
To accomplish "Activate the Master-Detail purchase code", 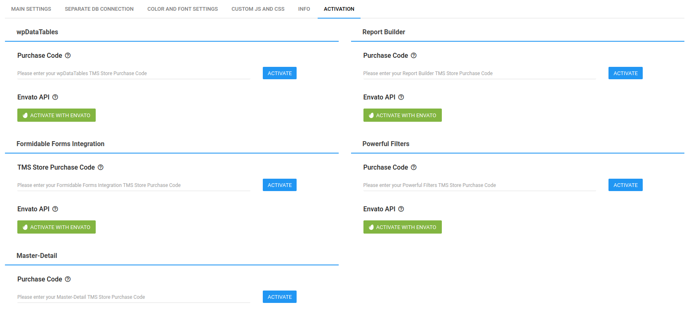I will tap(280, 297).
